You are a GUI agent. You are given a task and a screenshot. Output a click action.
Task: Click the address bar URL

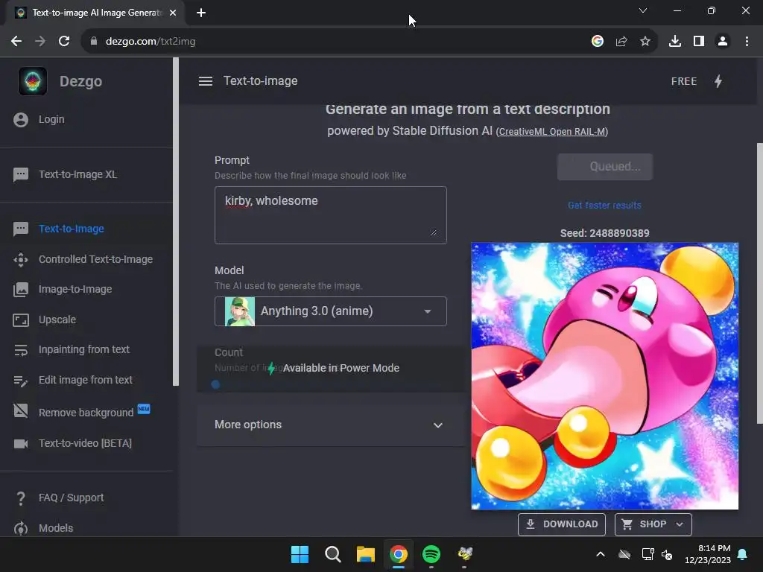[151, 42]
